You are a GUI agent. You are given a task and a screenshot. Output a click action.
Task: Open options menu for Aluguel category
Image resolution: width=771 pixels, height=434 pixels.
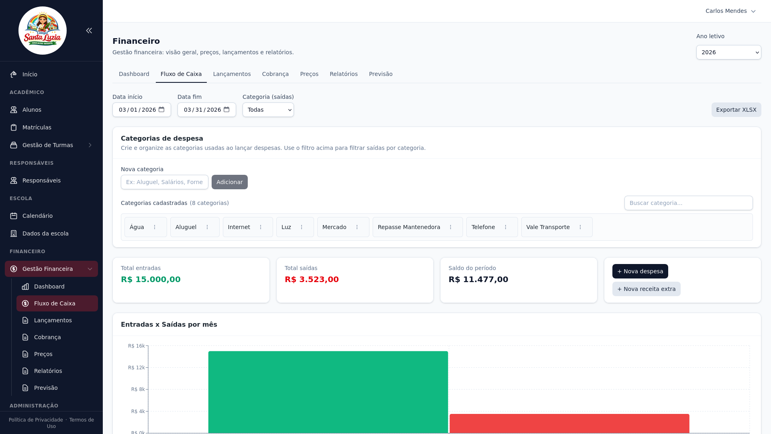[x=207, y=227]
